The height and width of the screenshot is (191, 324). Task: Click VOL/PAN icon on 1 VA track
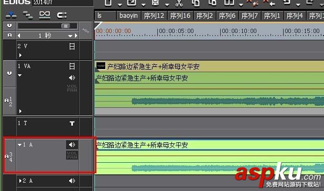72,88
